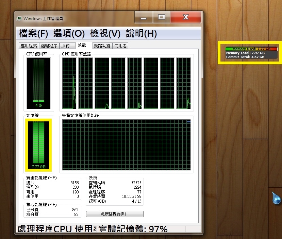Click the blue water drop desktop icon
The width and height of the screenshot is (282, 239).
(x=276, y=198)
